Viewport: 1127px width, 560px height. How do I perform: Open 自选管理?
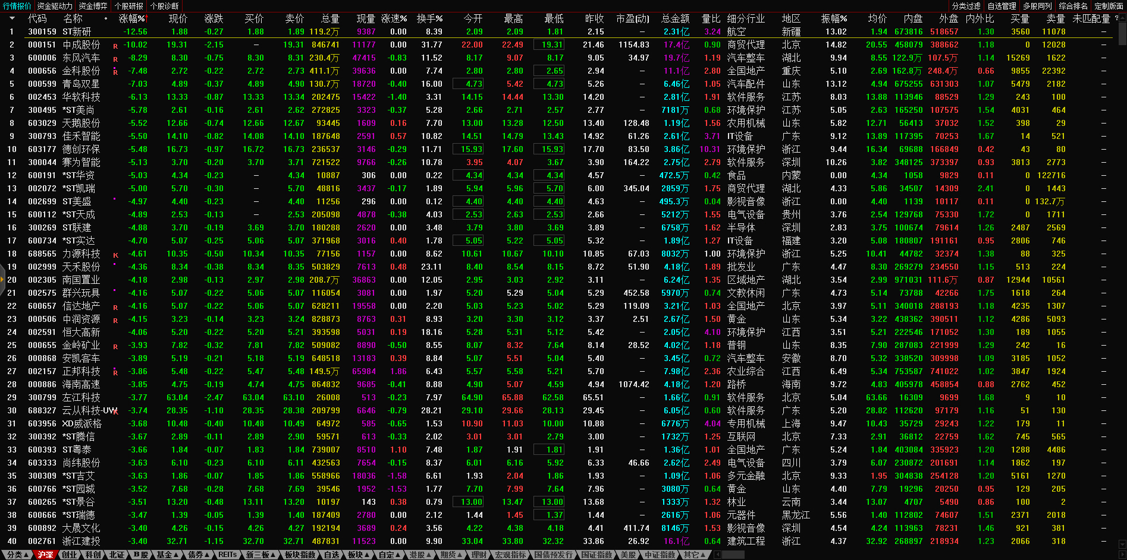point(1002,6)
